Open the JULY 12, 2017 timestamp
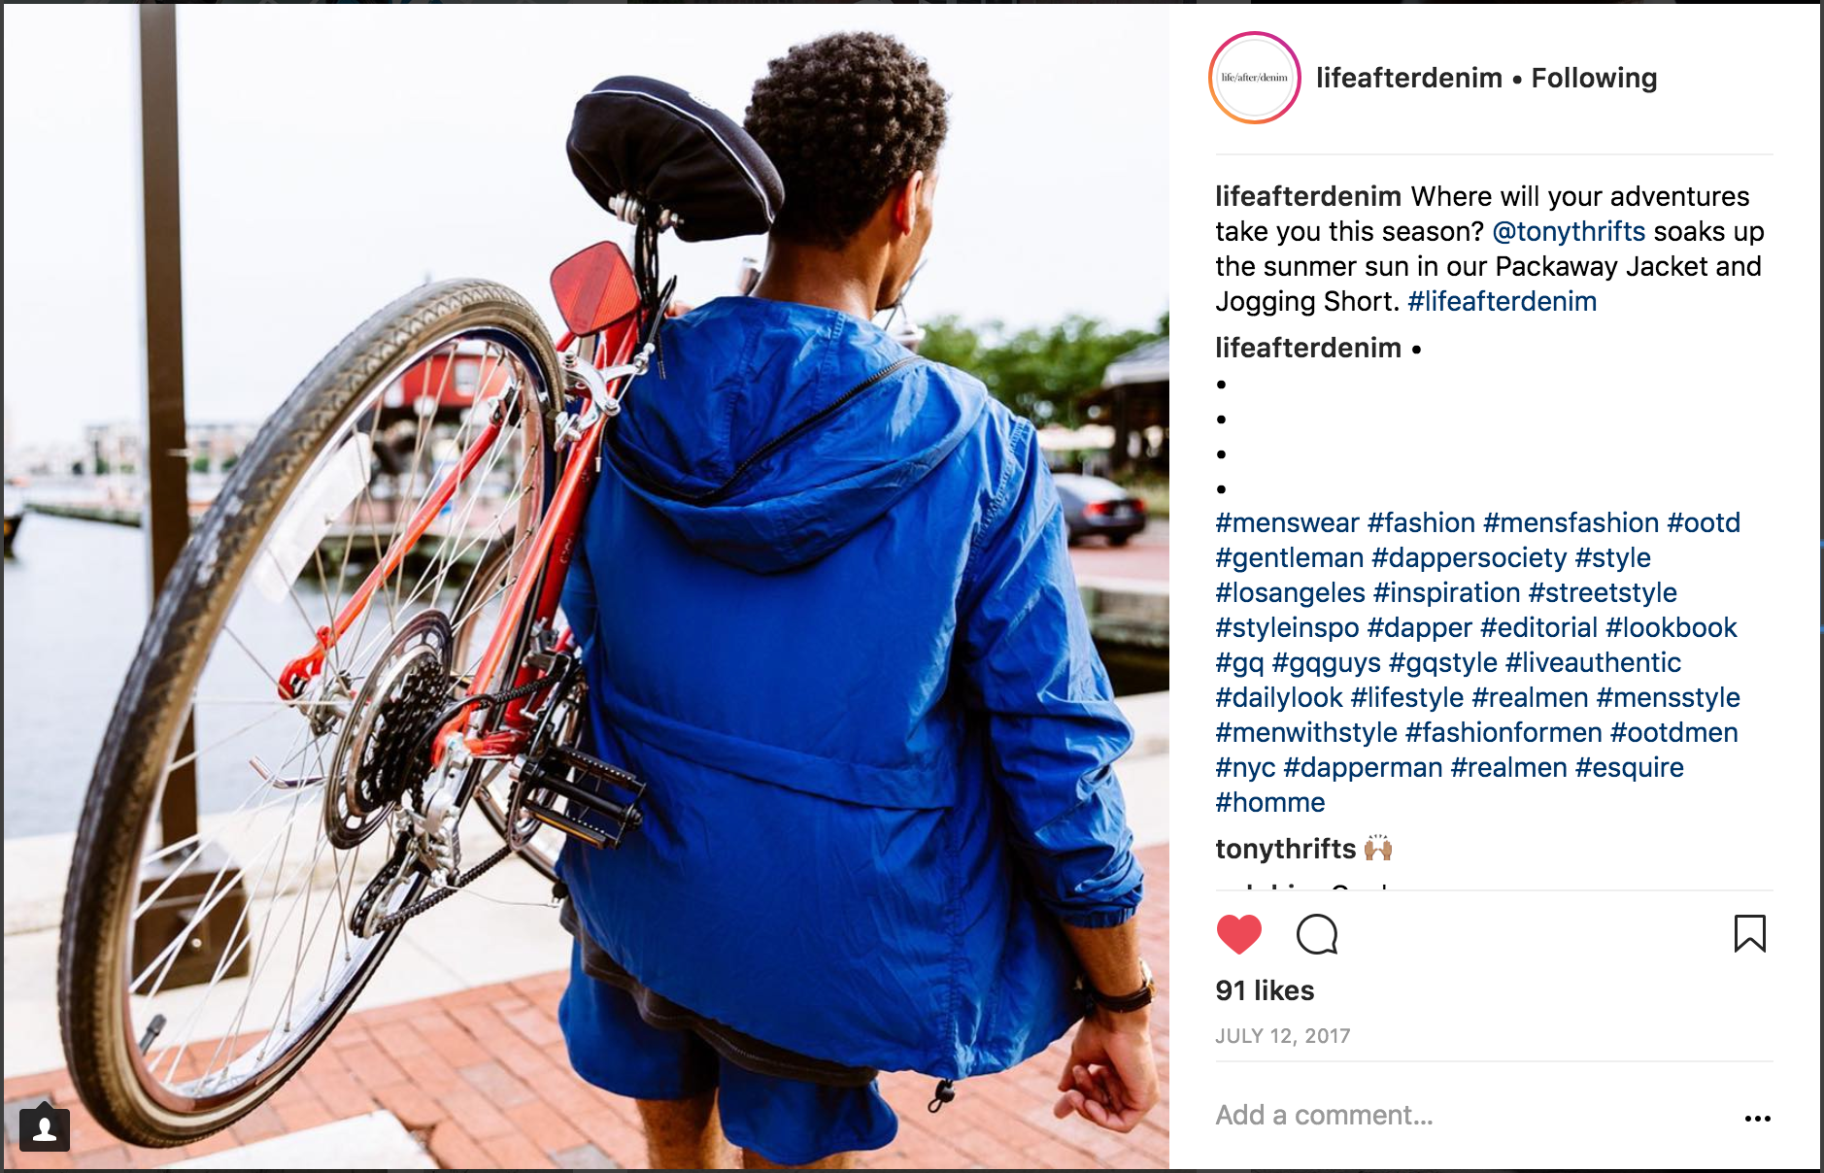Viewport: 1824px width, 1173px height. [1282, 1036]
